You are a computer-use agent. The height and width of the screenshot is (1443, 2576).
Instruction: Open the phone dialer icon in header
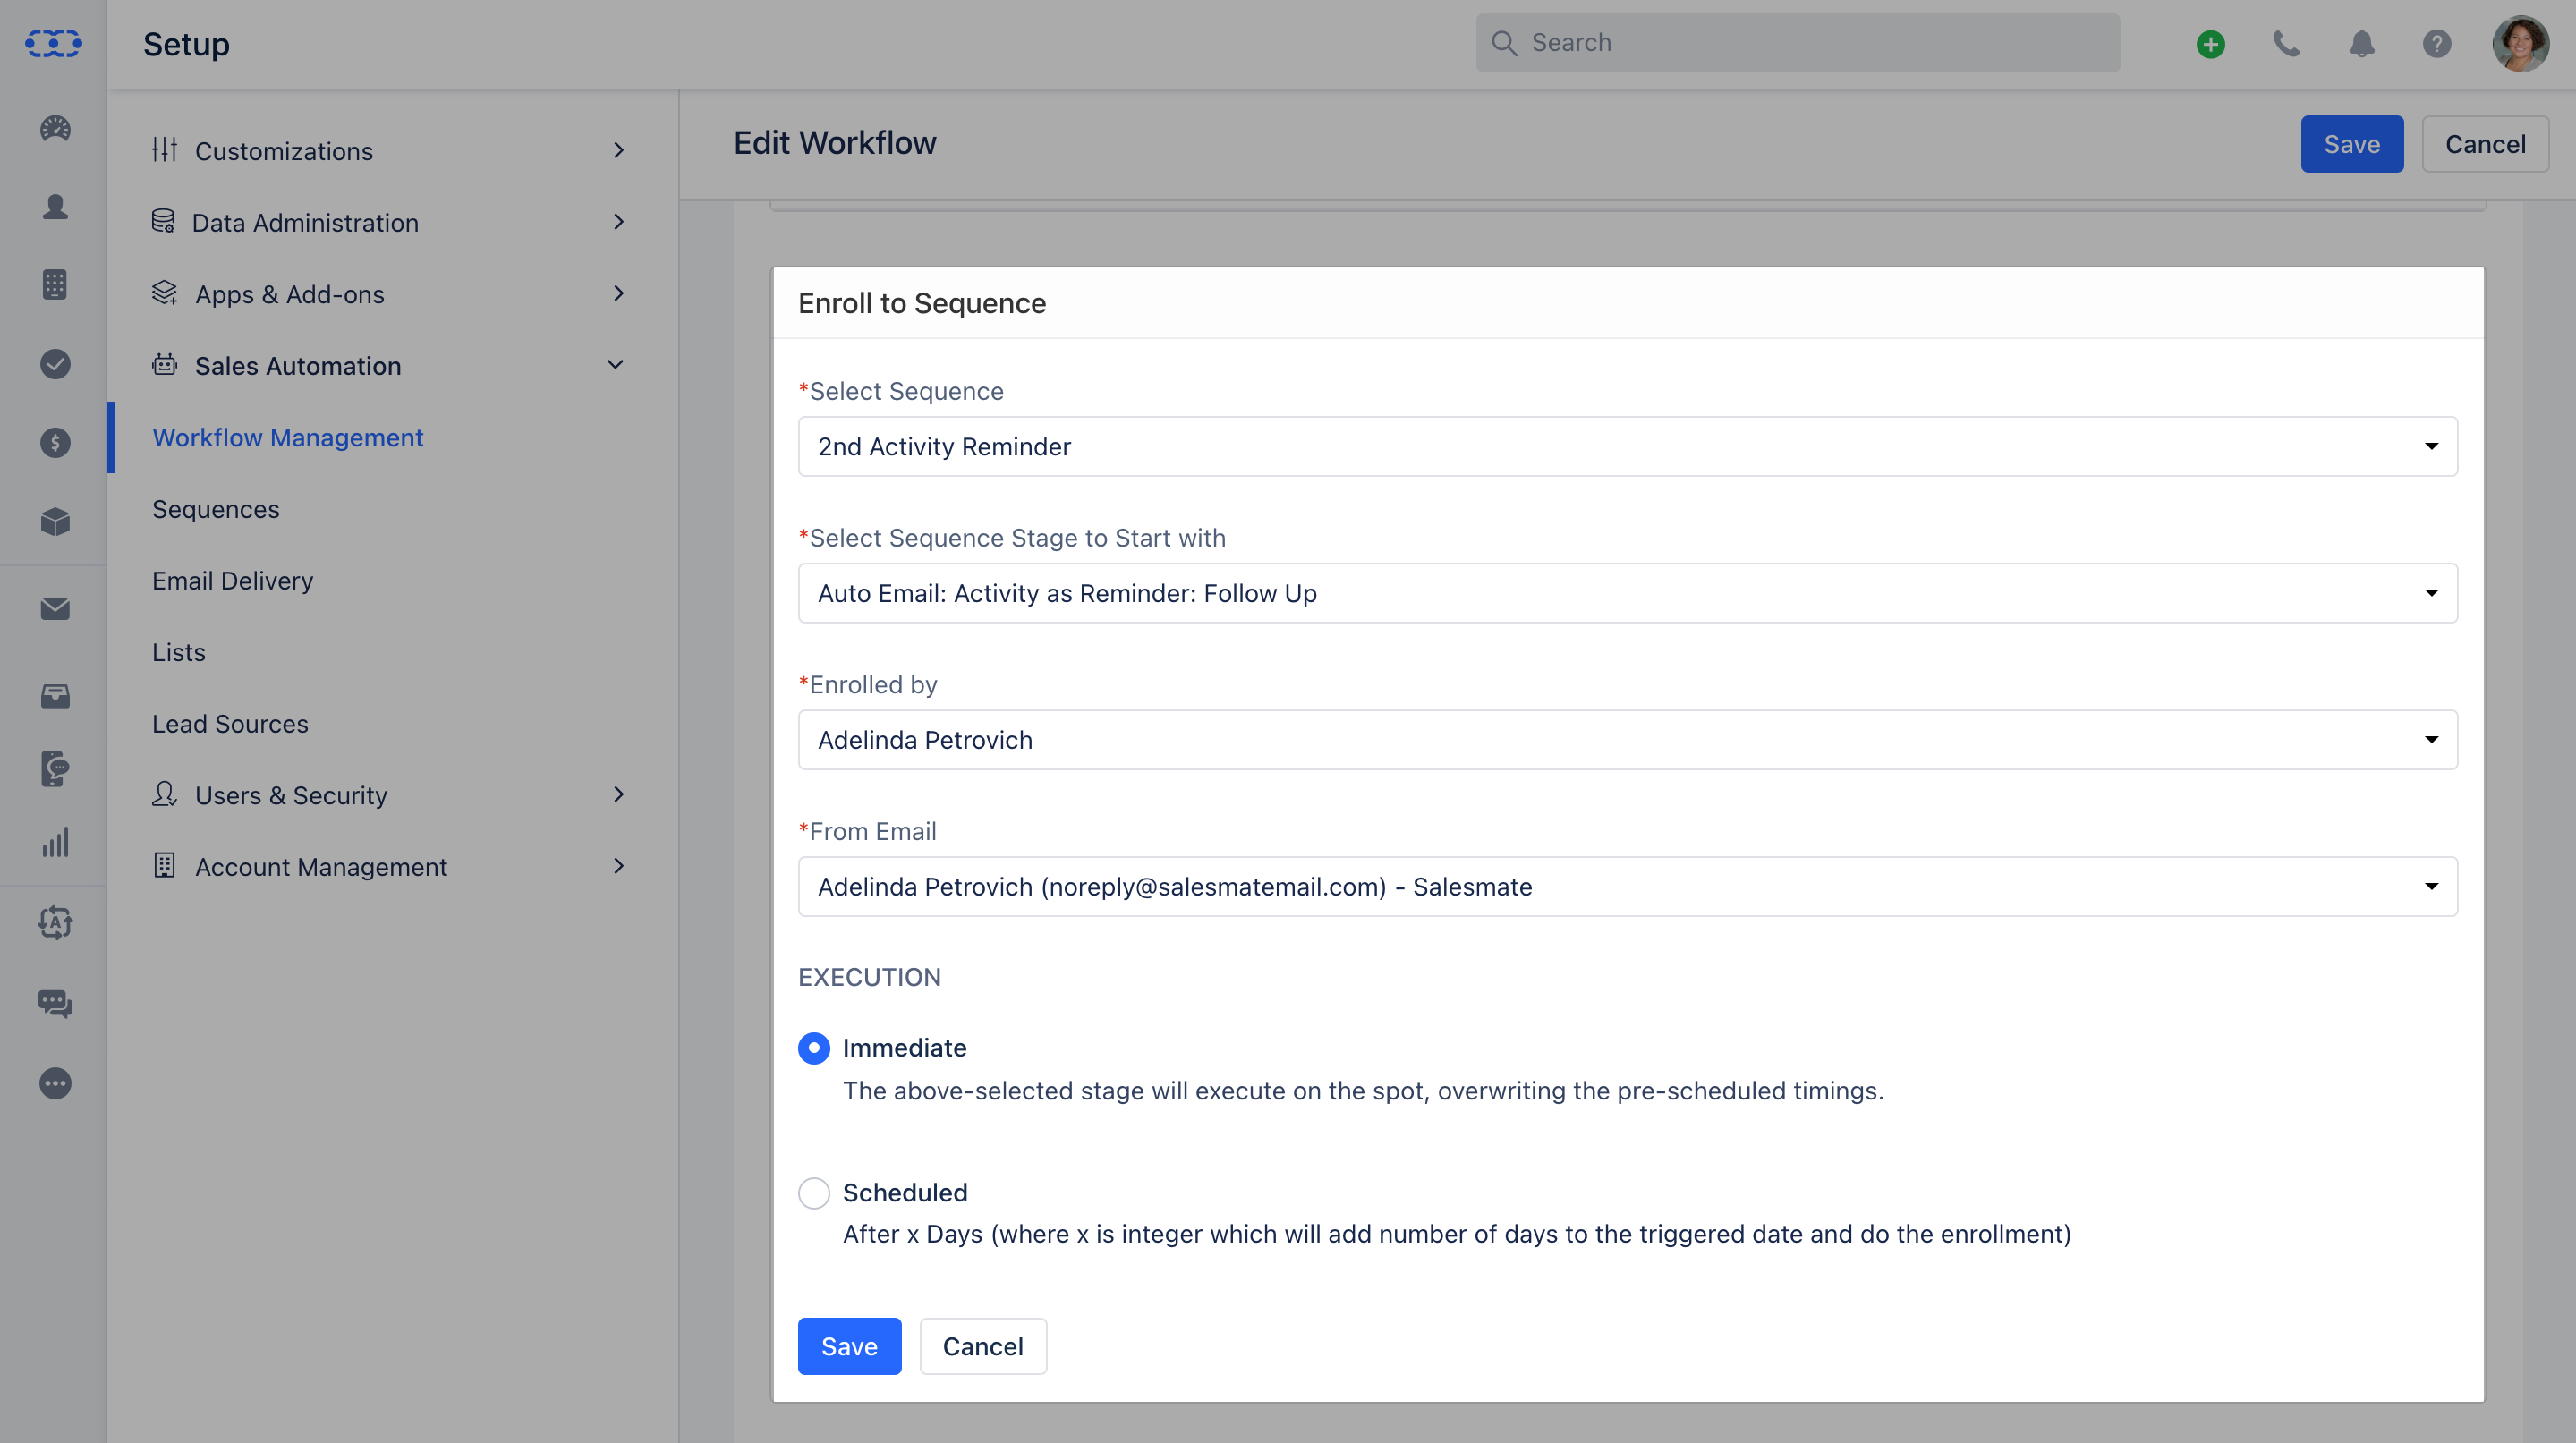tap(2286, 44)
